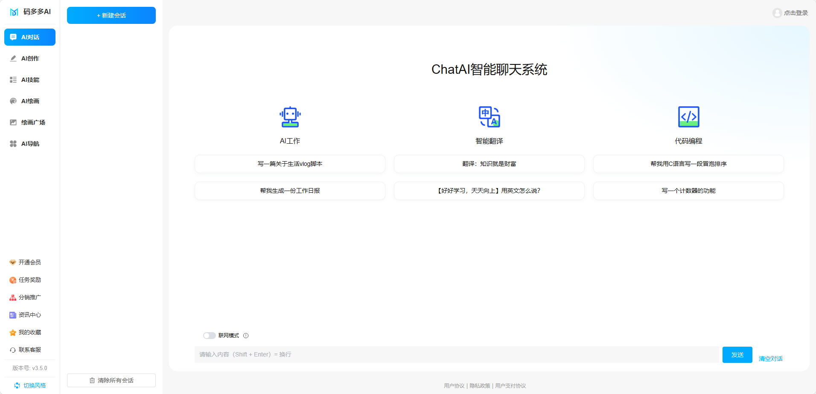Image resolution: width=816 pixels, height=394 pixels.
Task: Open the AI对话 chat icon in sidebar
Action: pos(13,37)
